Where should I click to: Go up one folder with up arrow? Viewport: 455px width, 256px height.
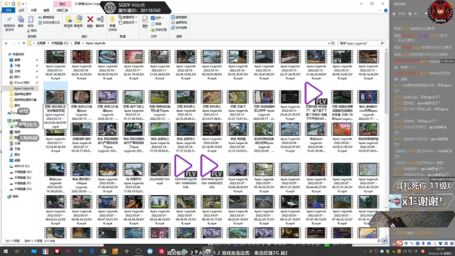click(24, 43)
